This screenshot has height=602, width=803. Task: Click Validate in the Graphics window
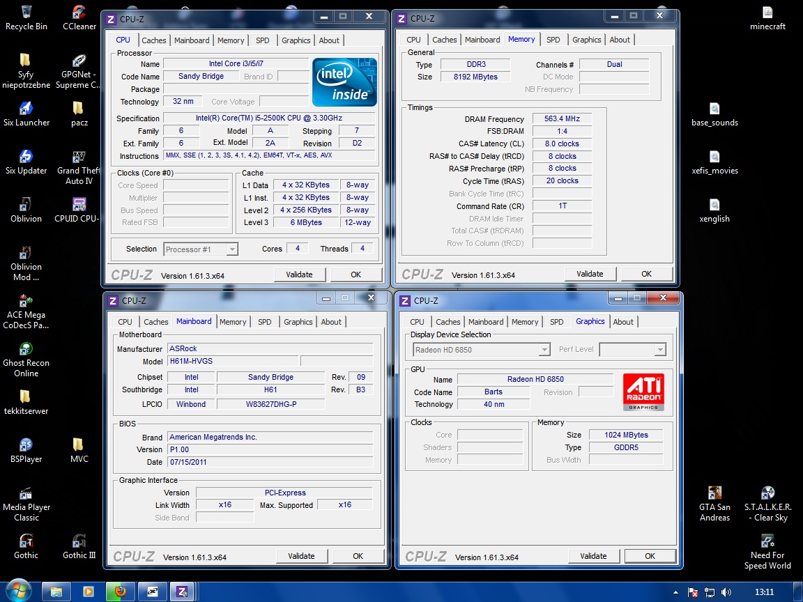tap(593, 556)
